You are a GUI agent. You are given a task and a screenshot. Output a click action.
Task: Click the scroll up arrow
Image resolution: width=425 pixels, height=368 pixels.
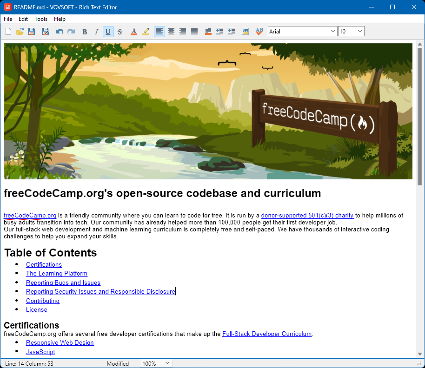pos(420,44)
